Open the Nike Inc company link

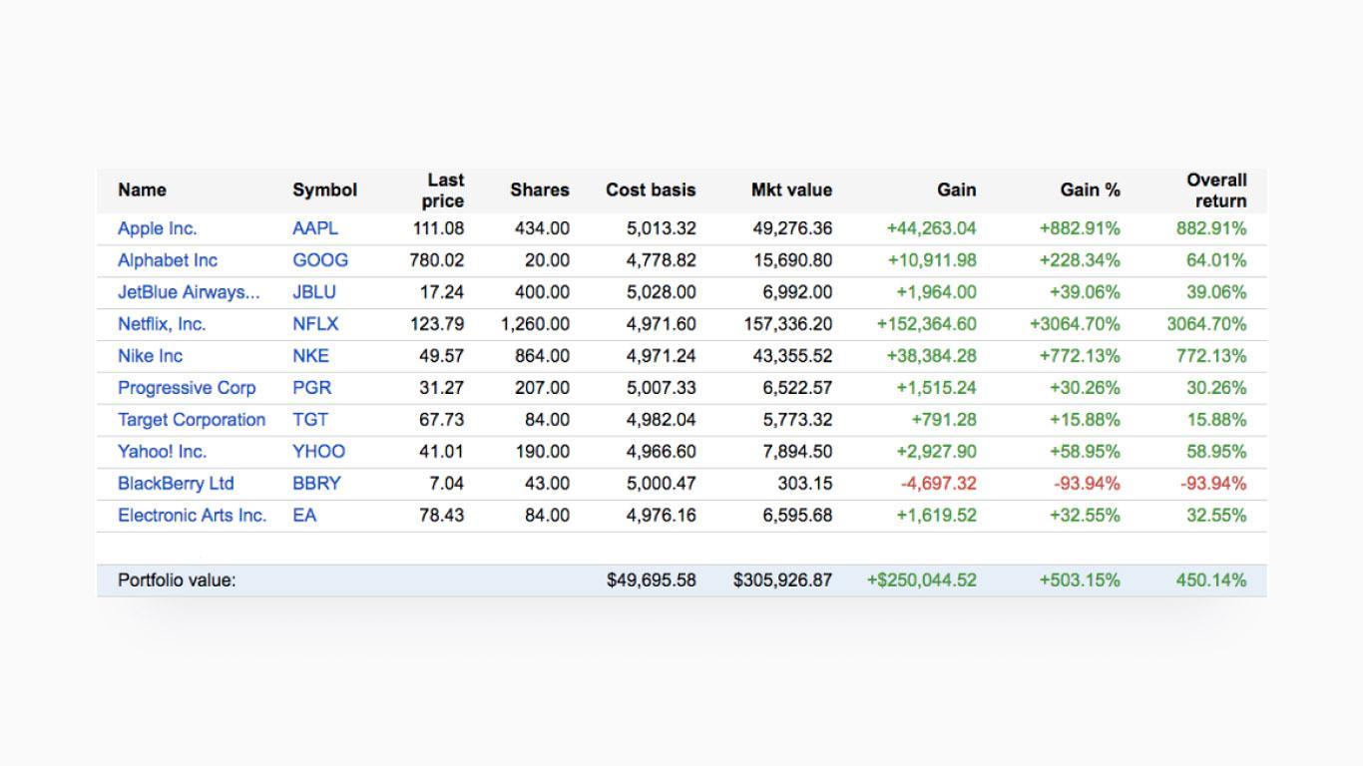click(151, 356)
